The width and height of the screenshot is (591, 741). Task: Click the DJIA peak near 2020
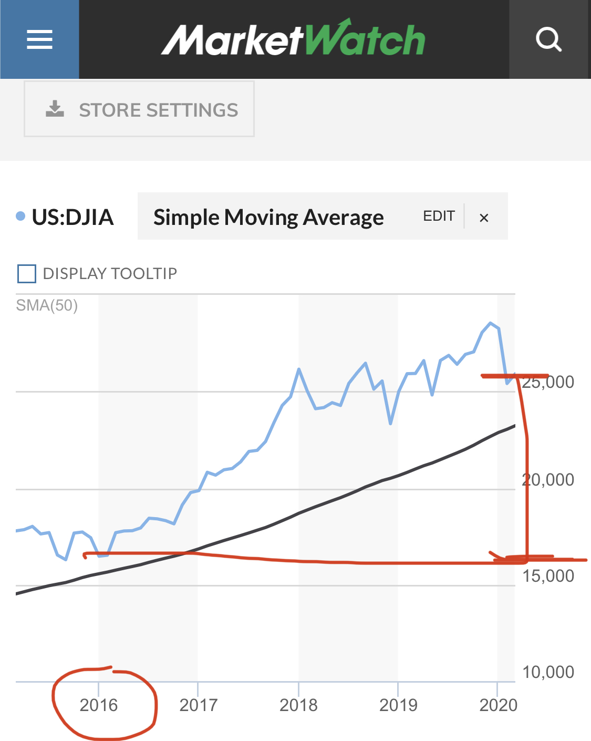491,323
